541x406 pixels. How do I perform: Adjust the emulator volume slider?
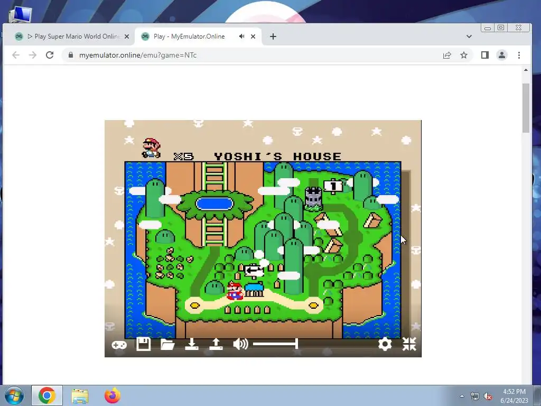(275, 344)
